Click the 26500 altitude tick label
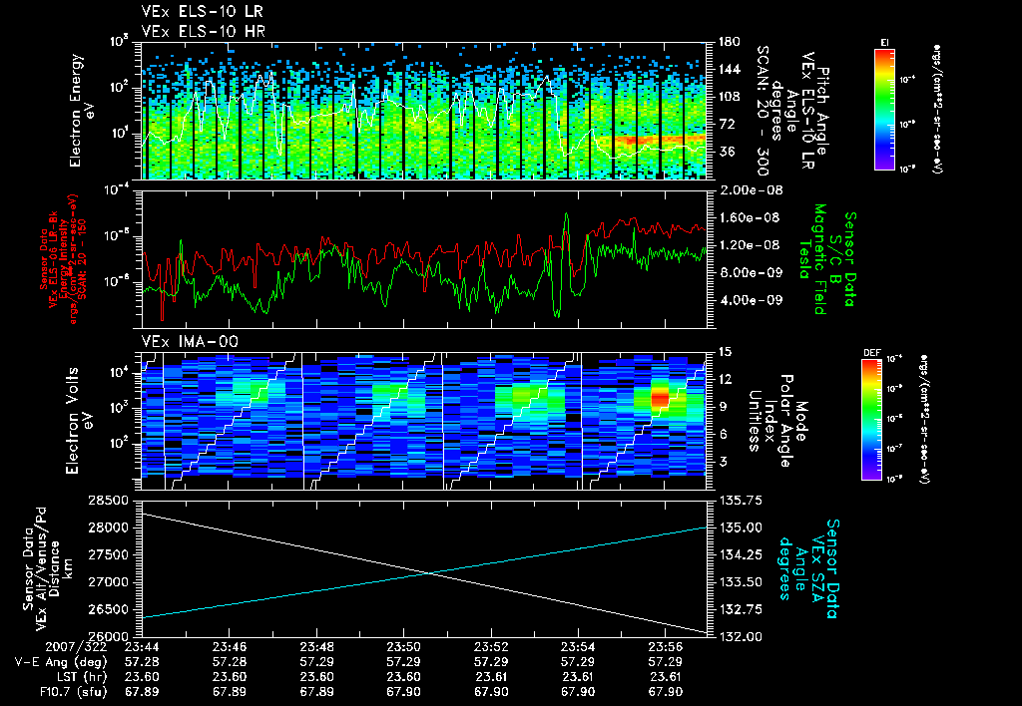This screenshot has width=1022, height=706. point(108,609)
